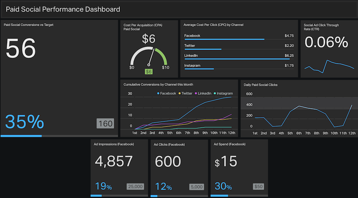Toggle the Instagram legend entry

click(x=223, y=93)
